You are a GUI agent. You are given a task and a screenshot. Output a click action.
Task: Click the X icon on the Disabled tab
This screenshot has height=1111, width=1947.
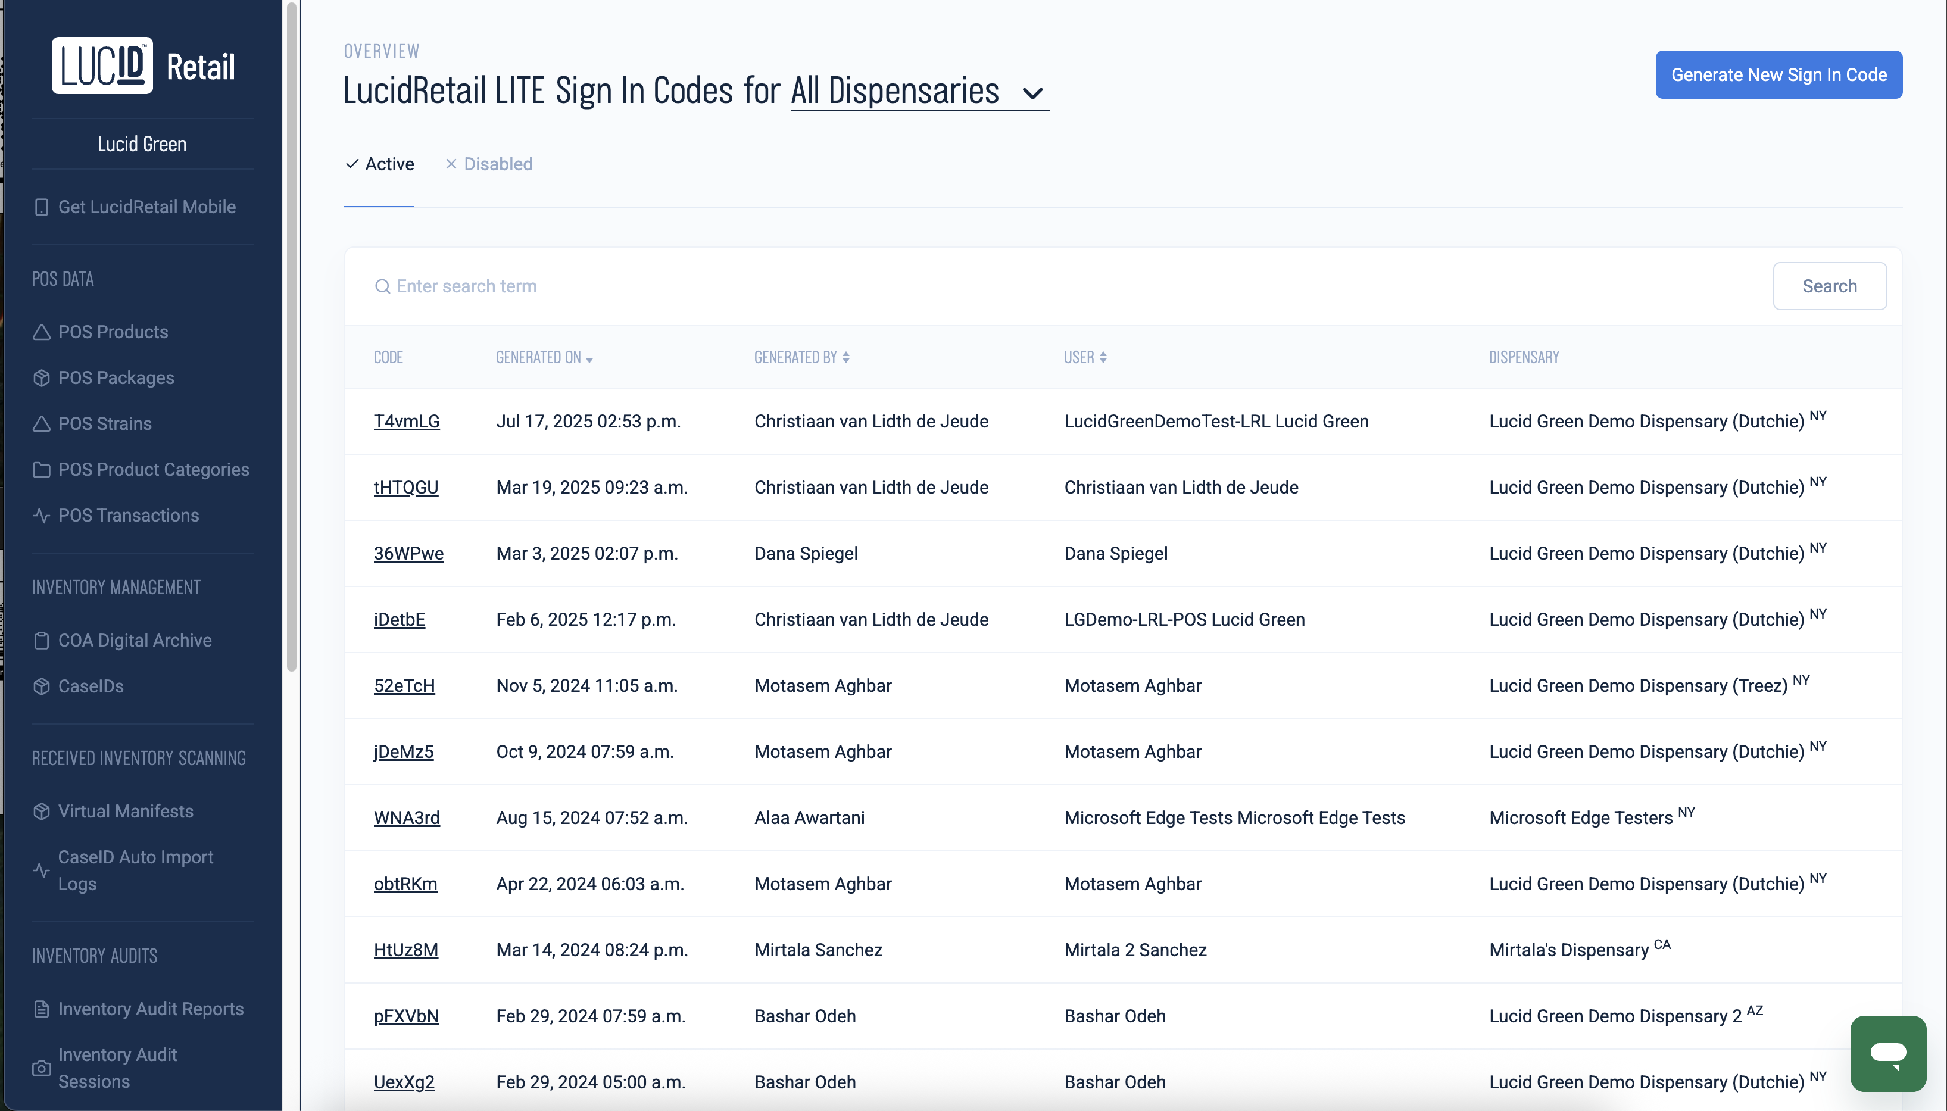click(x=451, y=164)
